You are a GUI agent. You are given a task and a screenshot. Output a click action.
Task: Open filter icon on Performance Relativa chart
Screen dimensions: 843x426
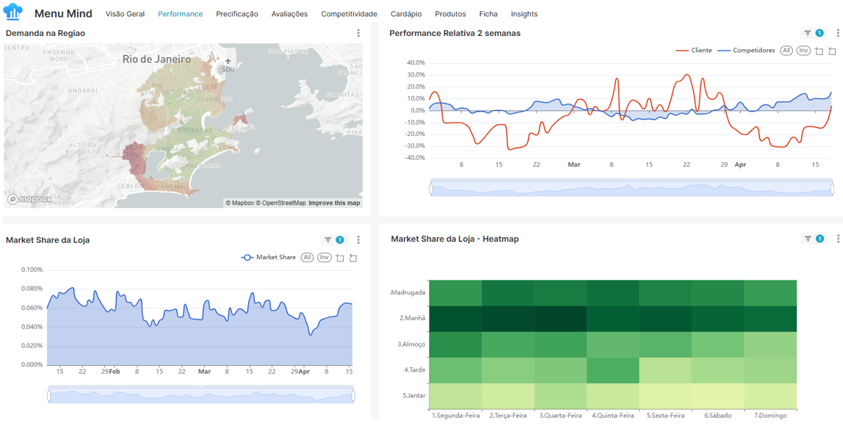pos(808,33)
